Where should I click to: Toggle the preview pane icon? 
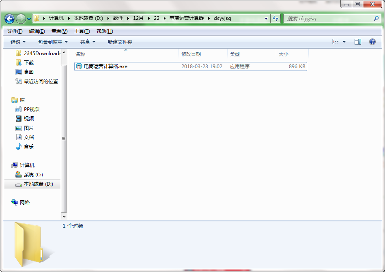[357, 42]
